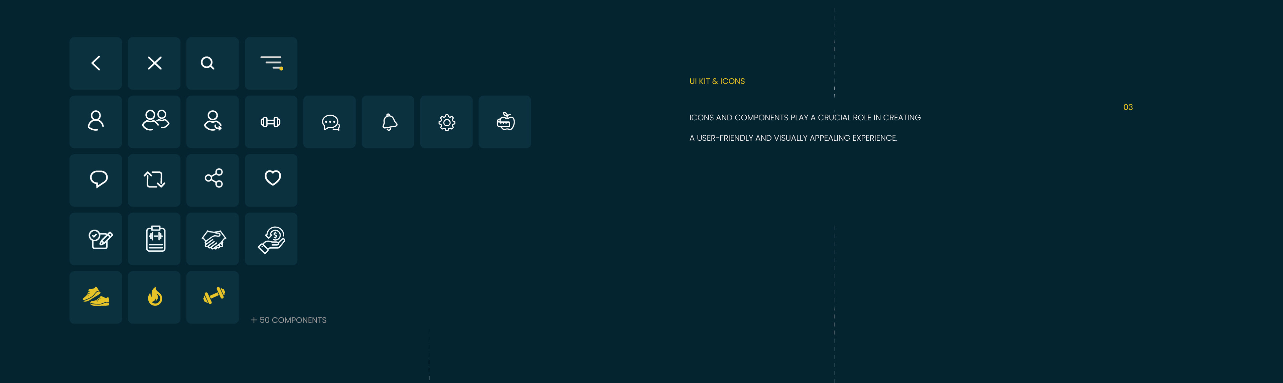
Task: Click the '+ 50 COMPONENTS' label
Action: click(x=288, y=320)
